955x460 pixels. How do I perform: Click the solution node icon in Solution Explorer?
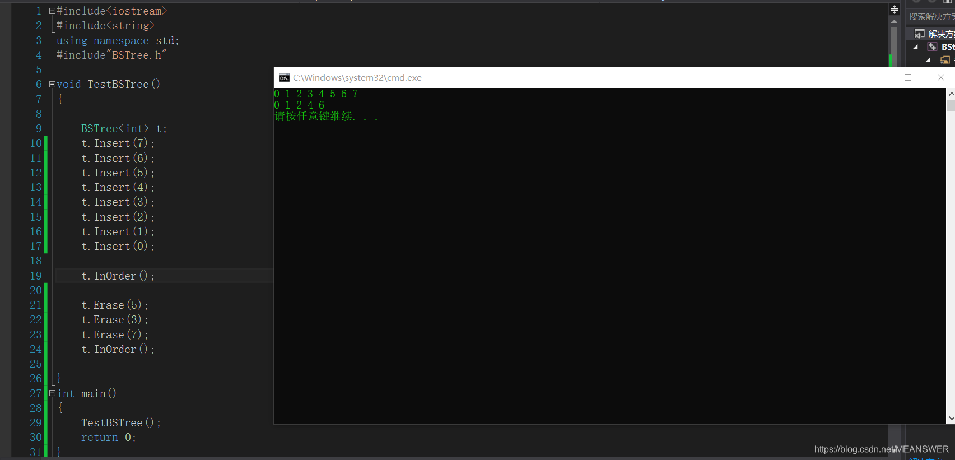click(920, 34)
